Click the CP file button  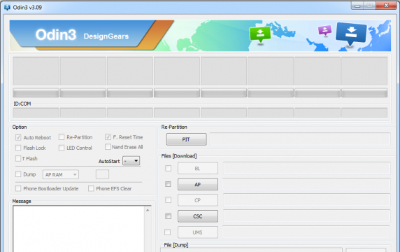coord(198,200)
